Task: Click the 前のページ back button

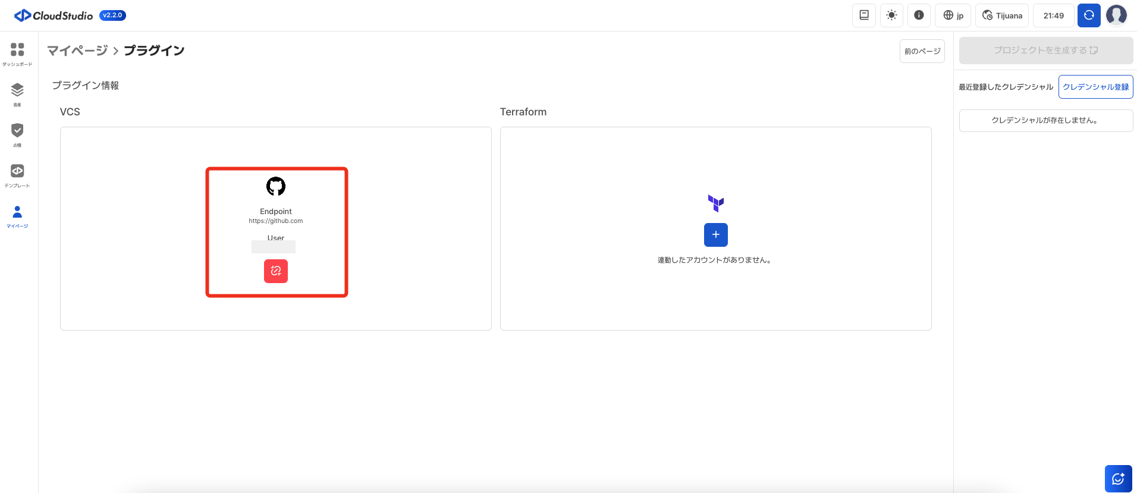Action: tap(922, 51)
